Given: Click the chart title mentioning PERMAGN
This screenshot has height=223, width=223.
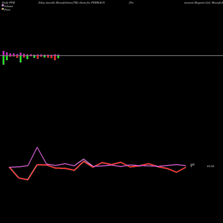Looking at the screenshot, I should [x=71, y=3].
